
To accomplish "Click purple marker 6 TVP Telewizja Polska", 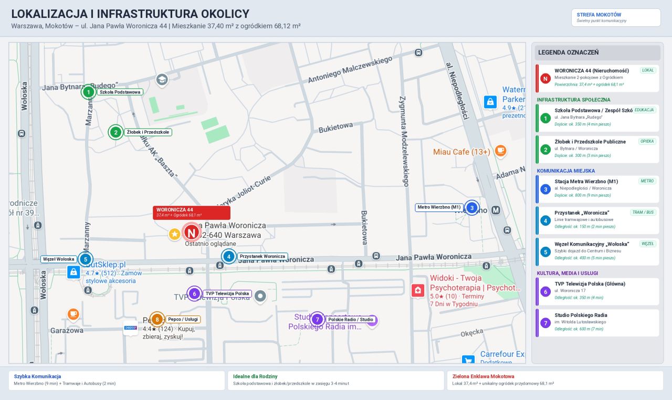I will [x=194, y=294].
